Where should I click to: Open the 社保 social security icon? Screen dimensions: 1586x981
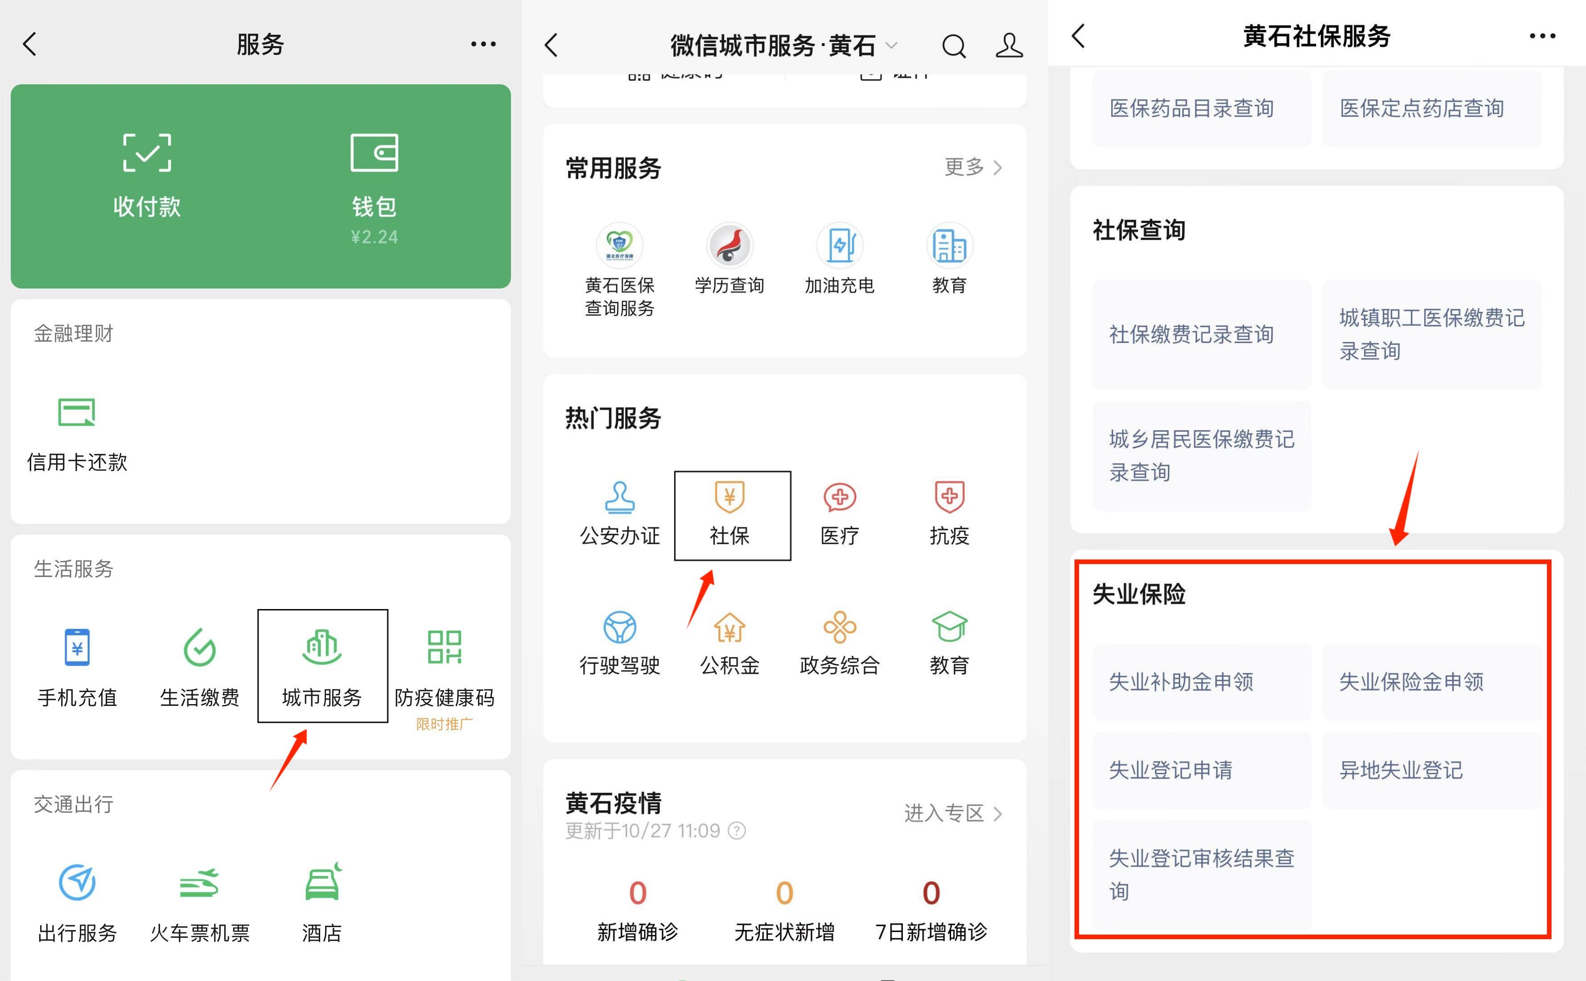click(730, 498)
